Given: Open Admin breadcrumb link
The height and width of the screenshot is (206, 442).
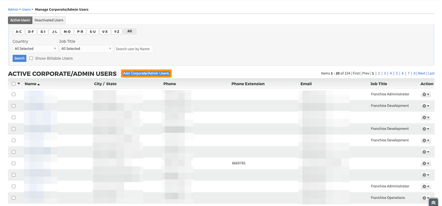Looking at the screenshot, I should 13,10.
